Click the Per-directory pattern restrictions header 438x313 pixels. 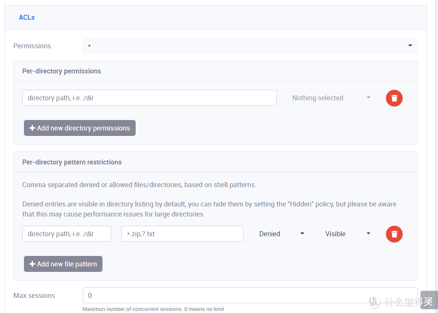pyautogui.click(x=72, y=162)
